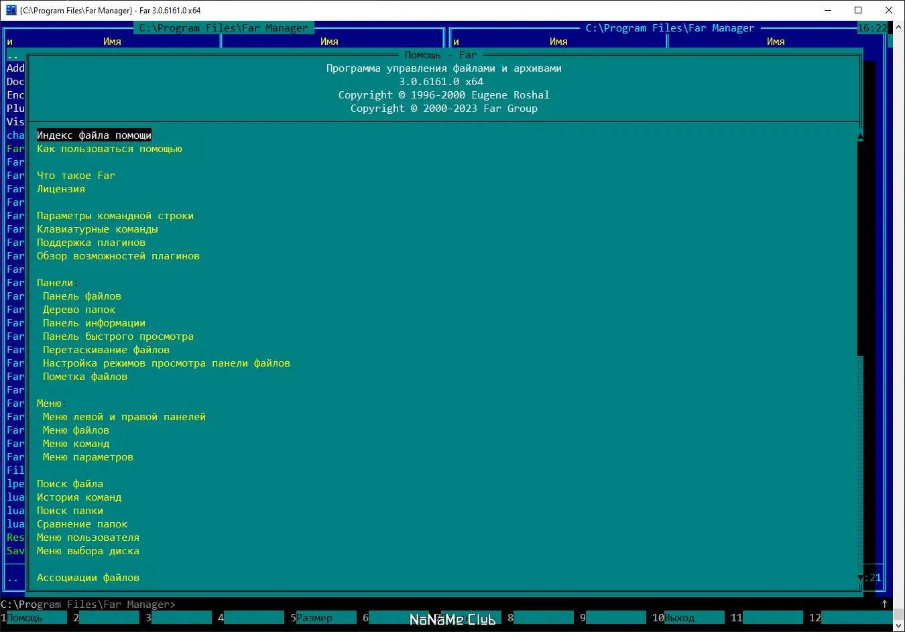Open «Панель быстрого просмотра» help page
This screenshot has height=632, width=905.
pyautogui.click(x=118, y=336)
